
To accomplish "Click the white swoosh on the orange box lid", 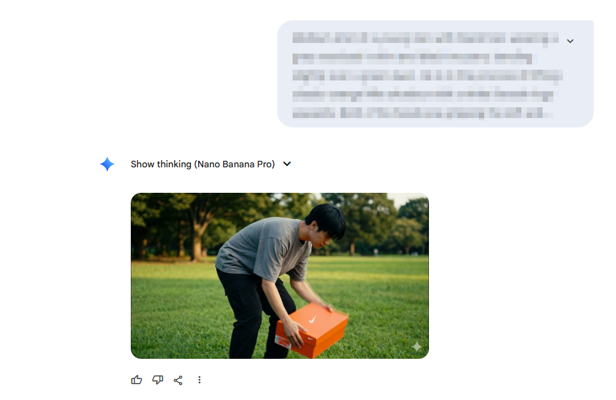I will coord(313,320).
